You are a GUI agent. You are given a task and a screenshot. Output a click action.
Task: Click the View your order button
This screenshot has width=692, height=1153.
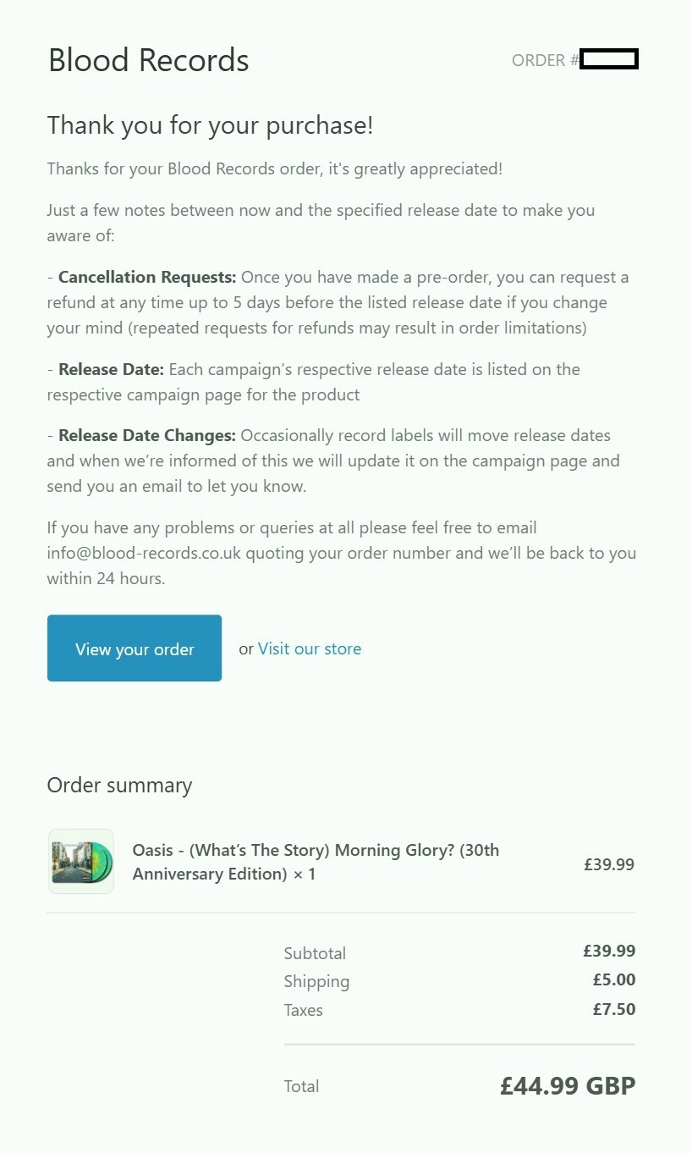[135, 648]
